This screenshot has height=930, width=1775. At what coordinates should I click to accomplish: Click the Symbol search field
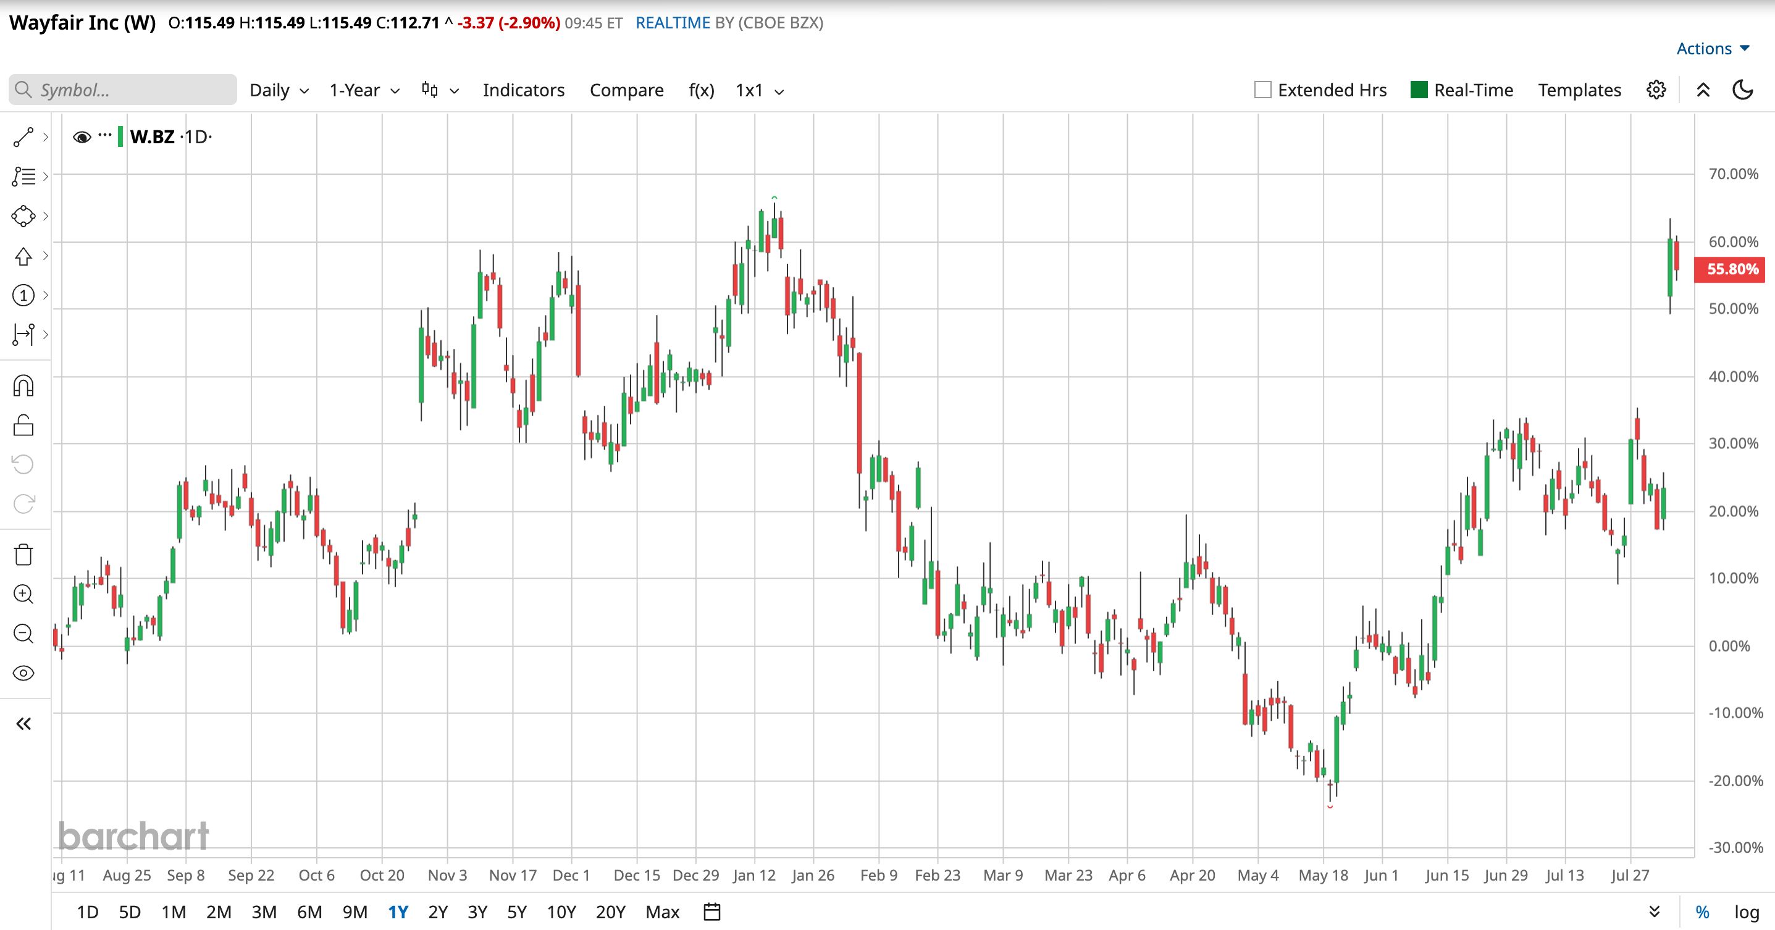(x=123, y=90)
